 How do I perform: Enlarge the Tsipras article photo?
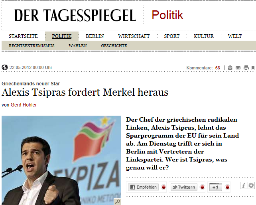pos(61,160)
